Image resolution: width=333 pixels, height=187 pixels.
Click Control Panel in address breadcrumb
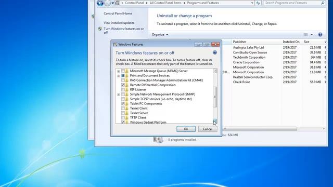(x=134, y=3)
